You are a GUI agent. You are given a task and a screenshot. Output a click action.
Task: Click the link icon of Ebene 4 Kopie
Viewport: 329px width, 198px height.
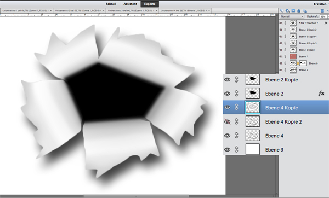236,107
